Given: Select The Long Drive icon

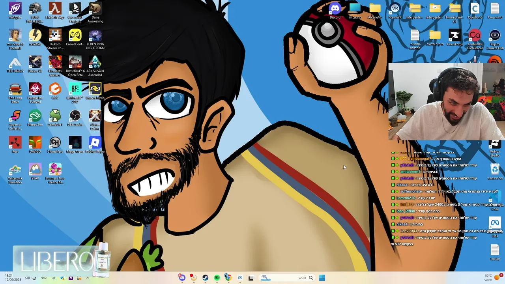Looking at the screenshot, I should coord(15,93).
